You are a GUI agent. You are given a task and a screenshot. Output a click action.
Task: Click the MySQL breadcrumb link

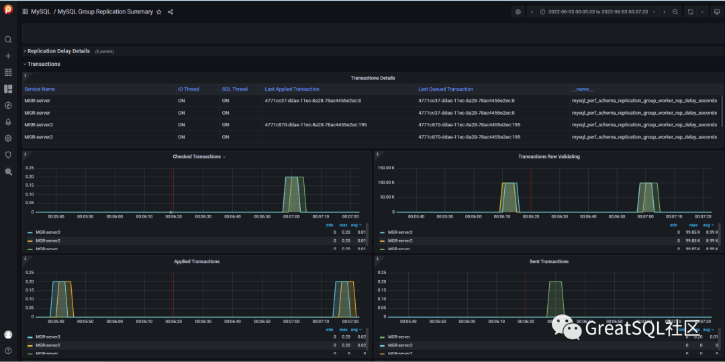41,12
